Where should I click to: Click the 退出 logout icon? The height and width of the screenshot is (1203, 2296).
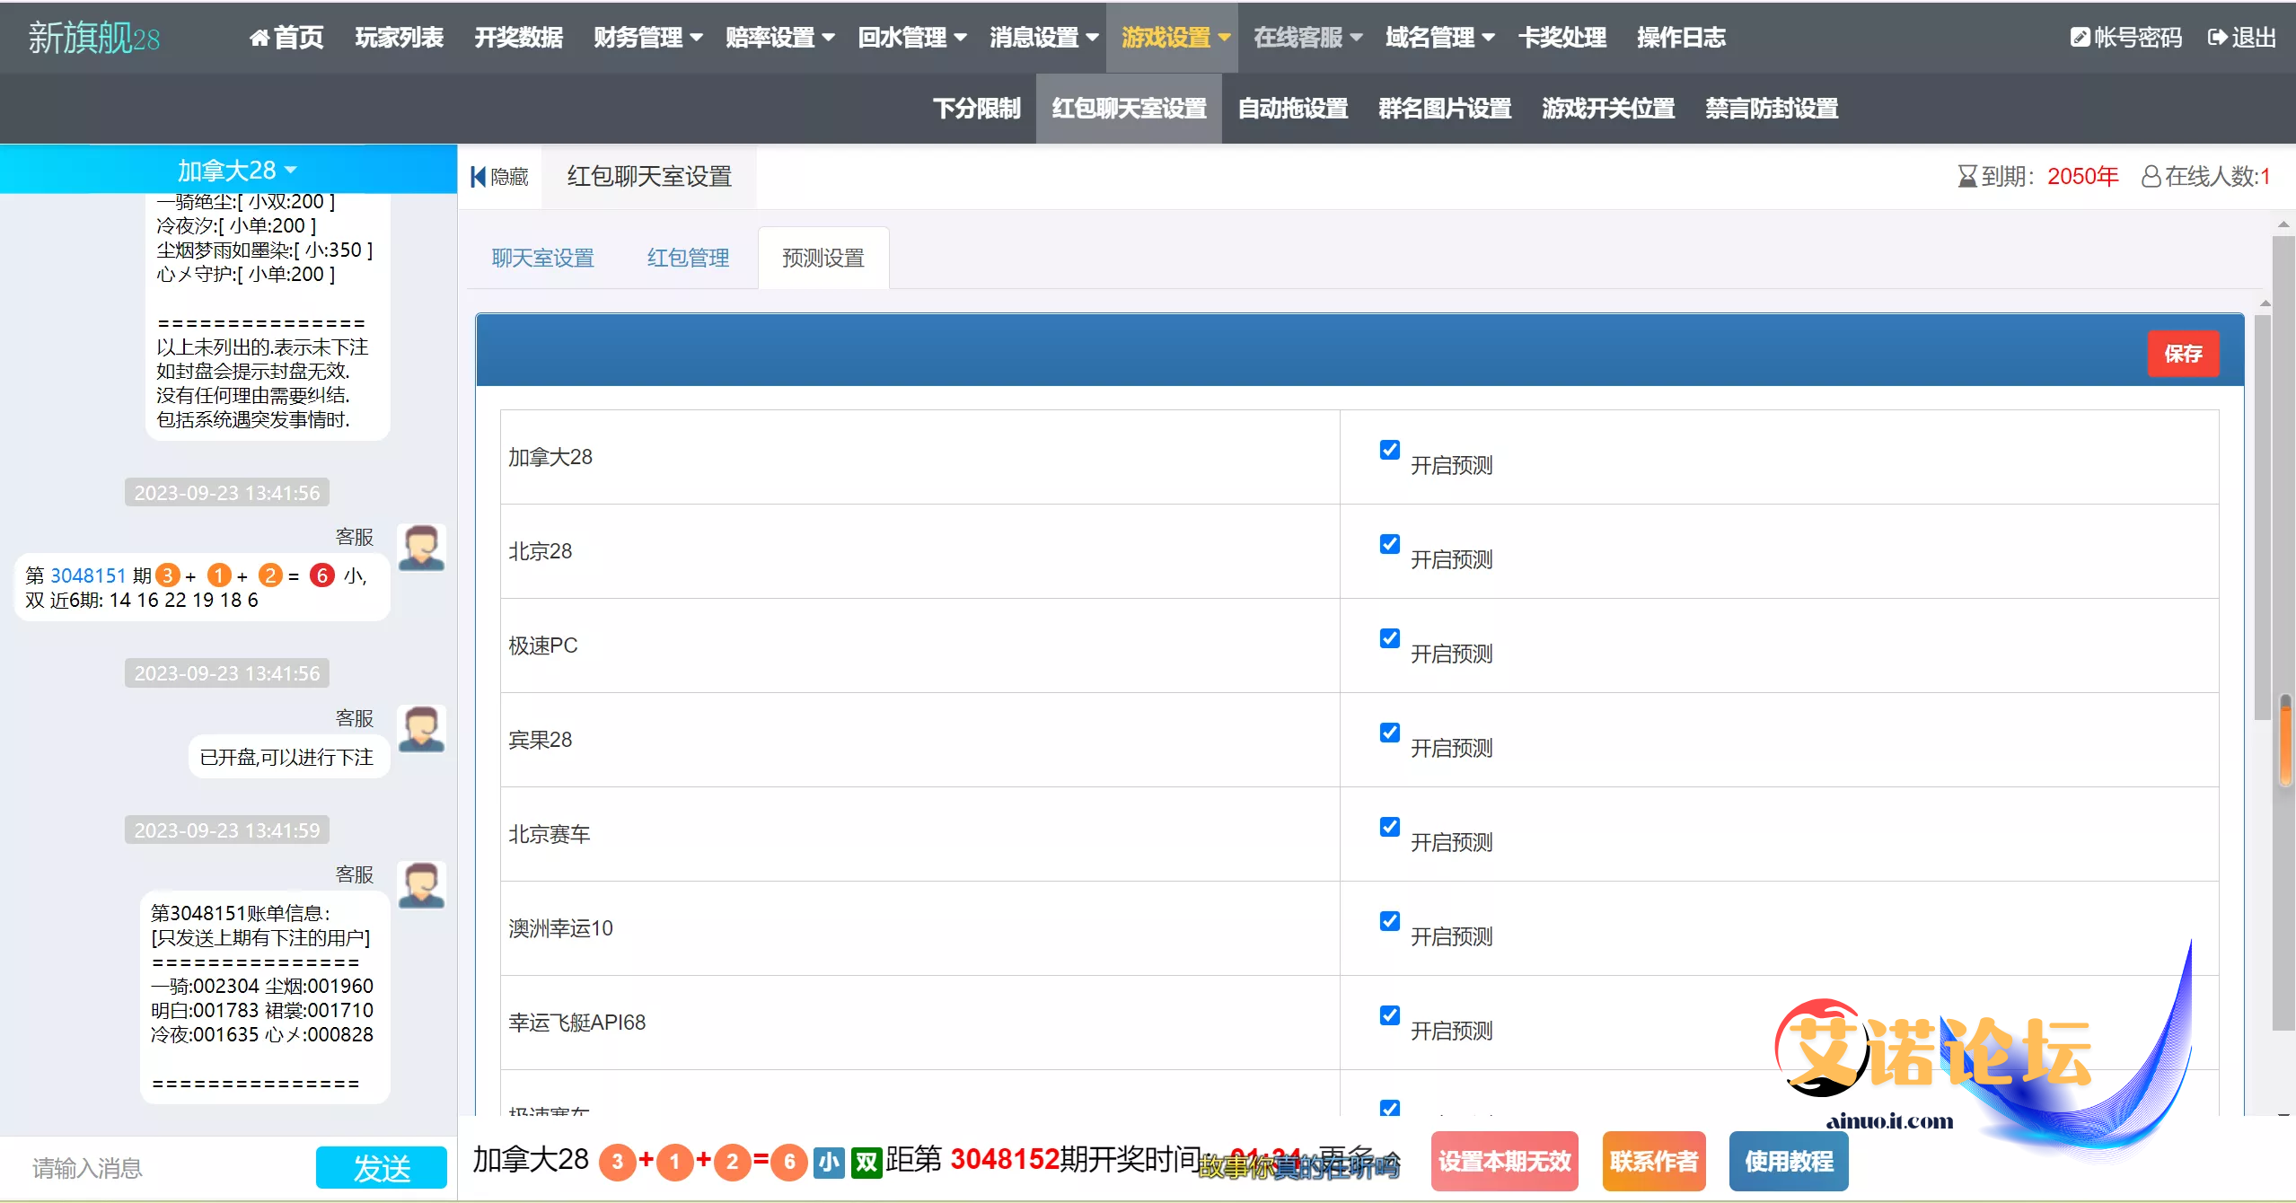pos(2217,38)
